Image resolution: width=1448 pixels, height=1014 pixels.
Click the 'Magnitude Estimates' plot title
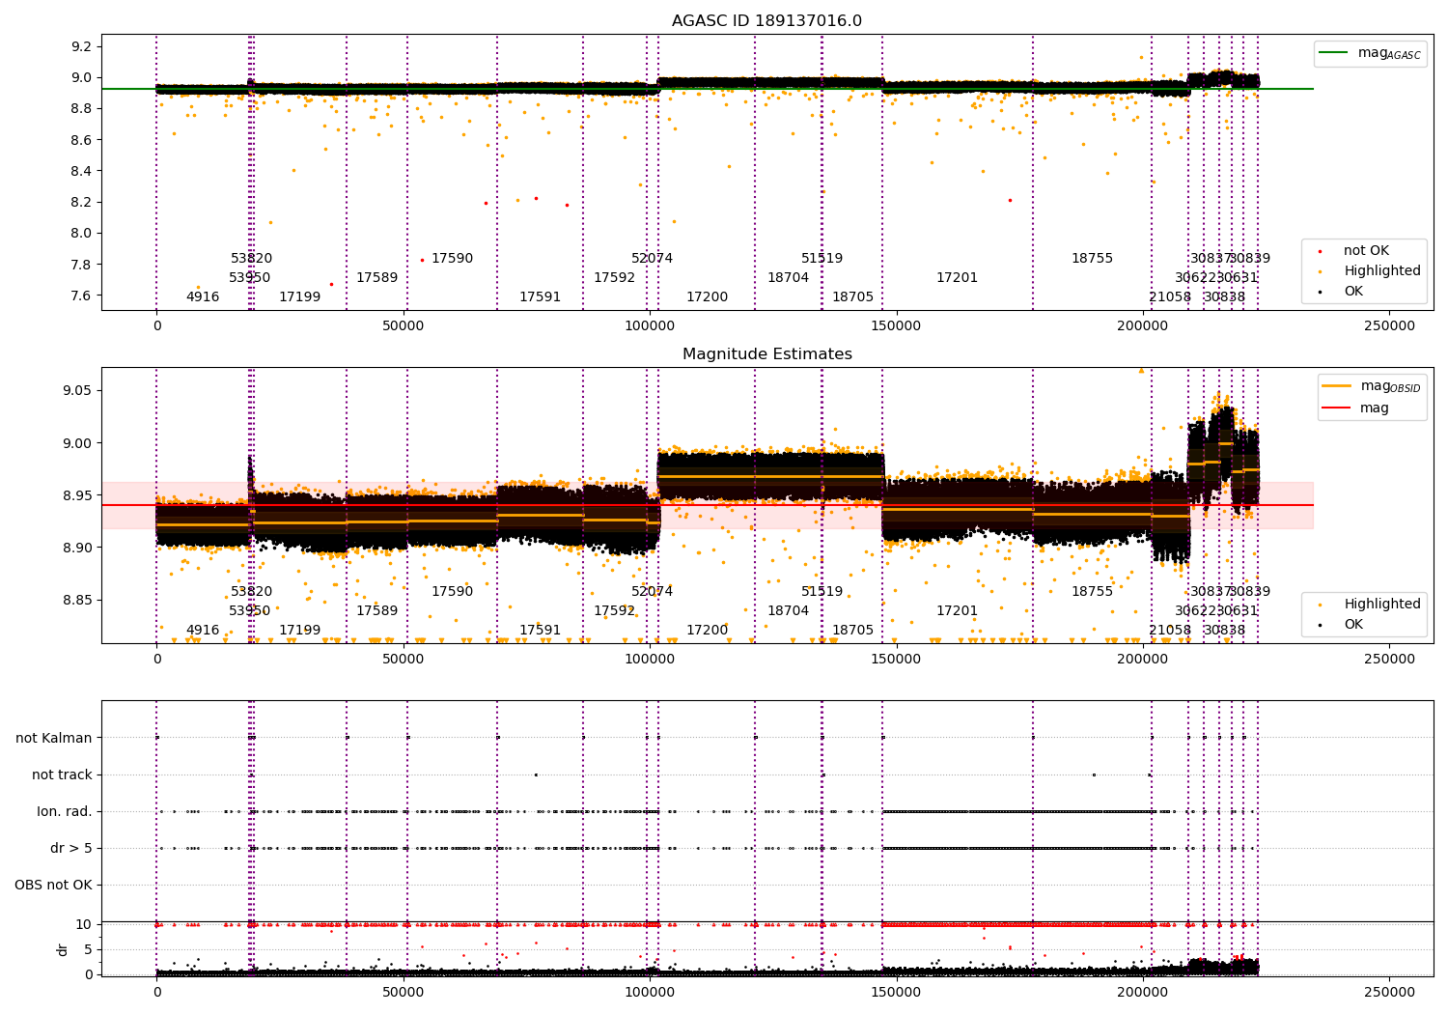pos(766,354)
